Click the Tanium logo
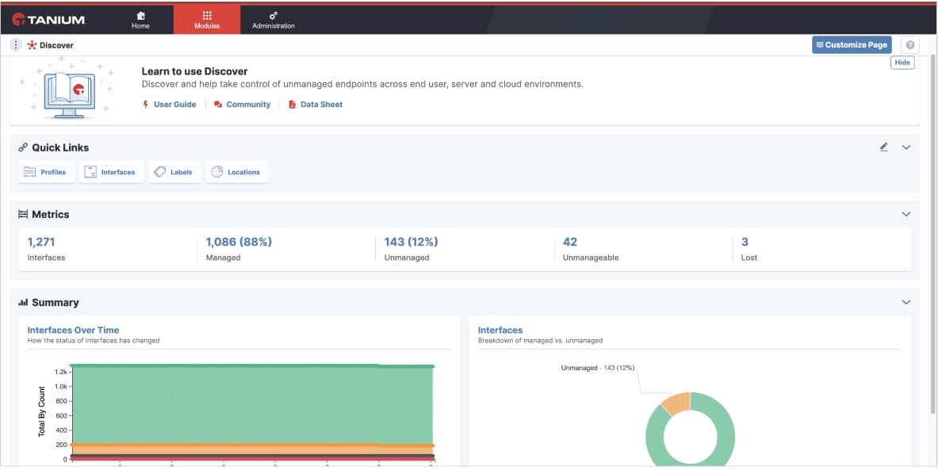Image resolution: width=938 pixels, height=470 pixels. [x=48, y=20]
